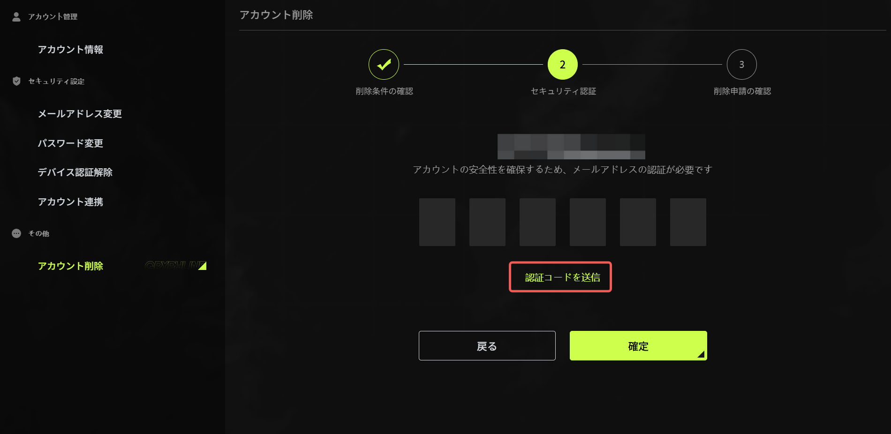
Task: Open アカウント連携 settings
Action: pyautogui.click(x=70, y=202)
